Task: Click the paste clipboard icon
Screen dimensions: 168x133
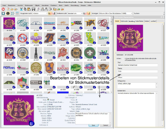Action: (29, 9)
